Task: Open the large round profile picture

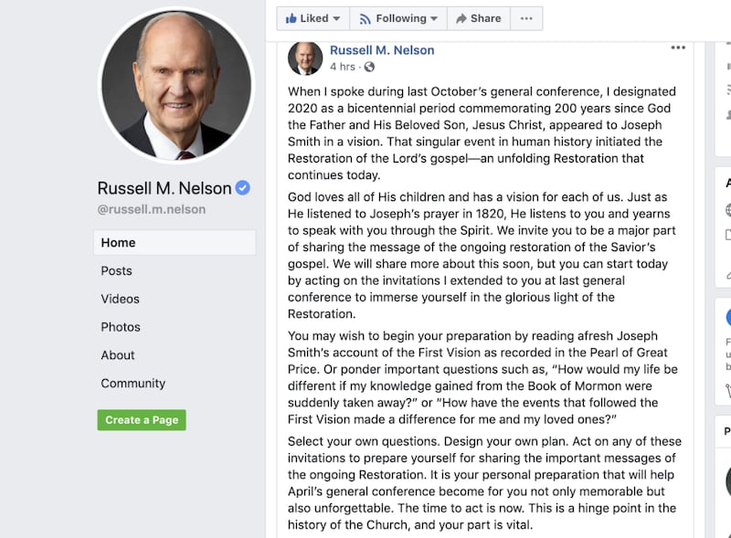Action: click(x=175, y=85)
